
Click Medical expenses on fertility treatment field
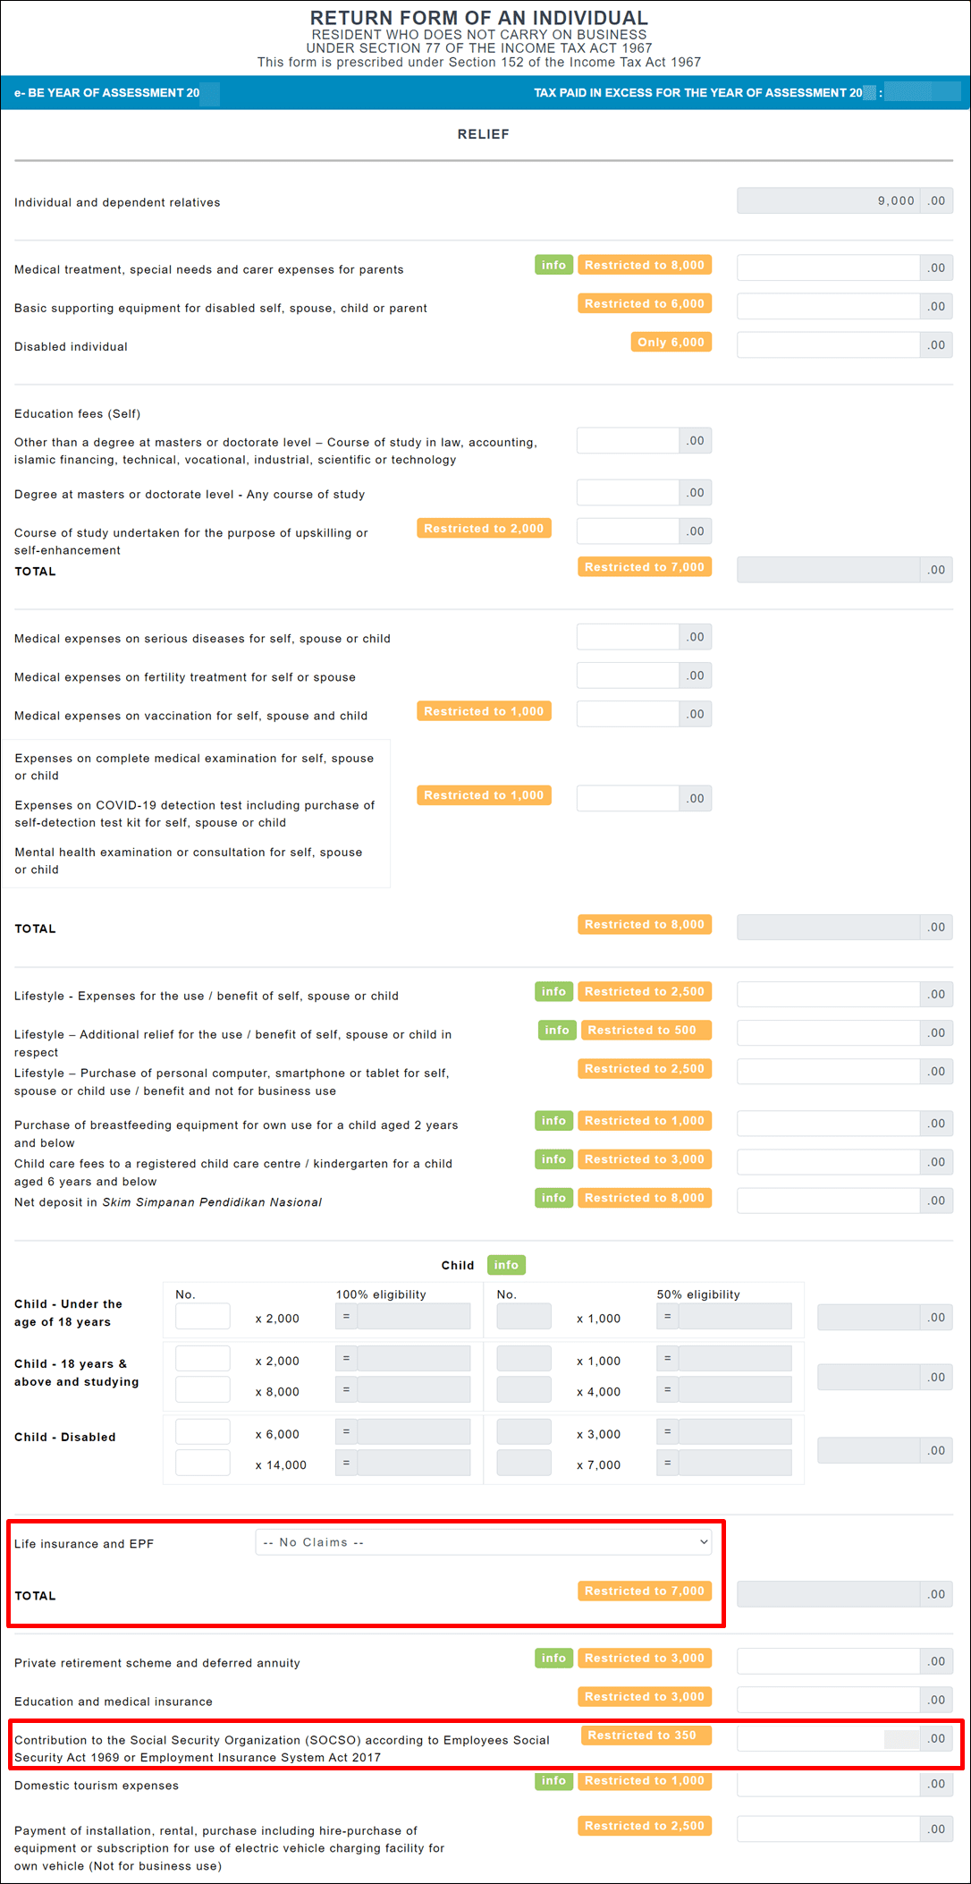coord(628,675)
